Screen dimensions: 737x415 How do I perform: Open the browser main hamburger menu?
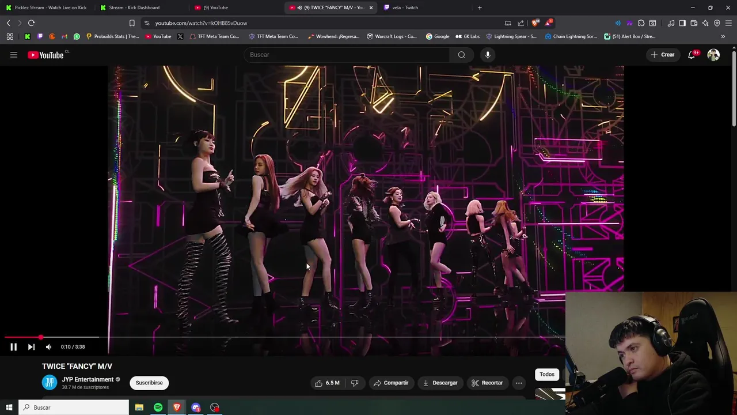click(x=729, y=23)
